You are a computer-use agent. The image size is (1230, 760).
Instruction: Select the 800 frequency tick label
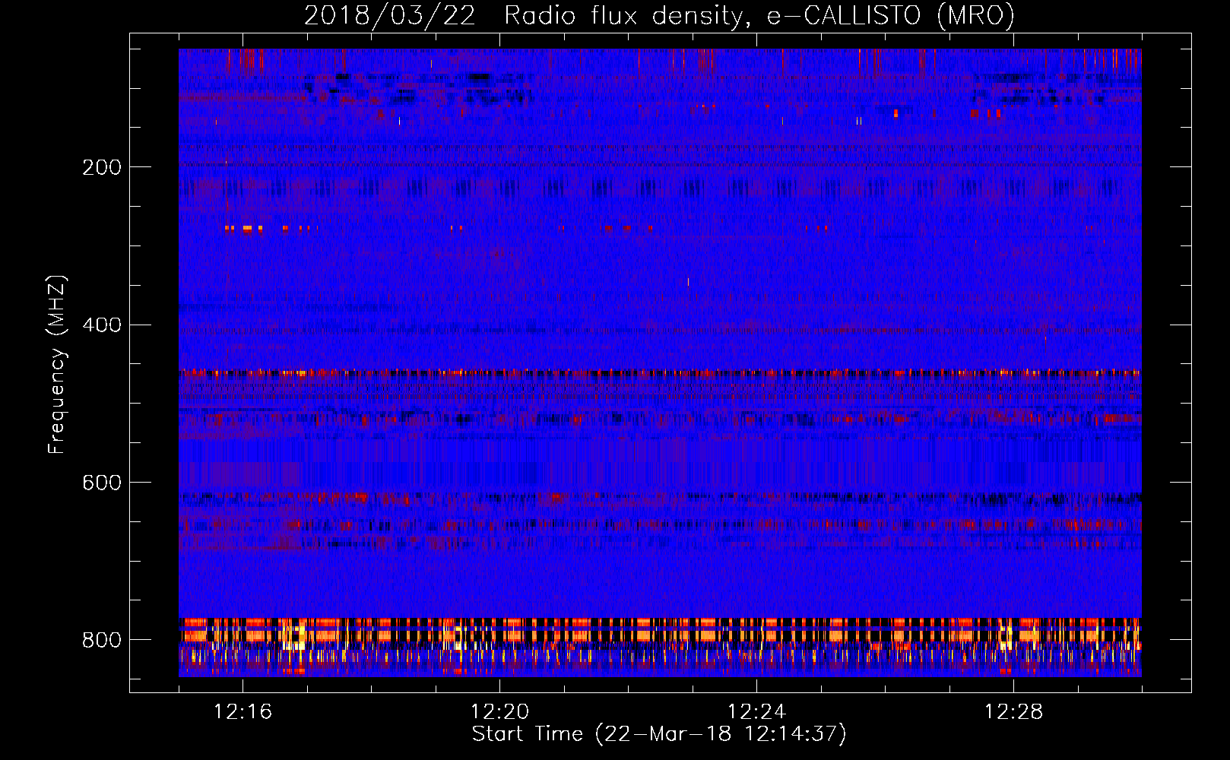[102, 640]
